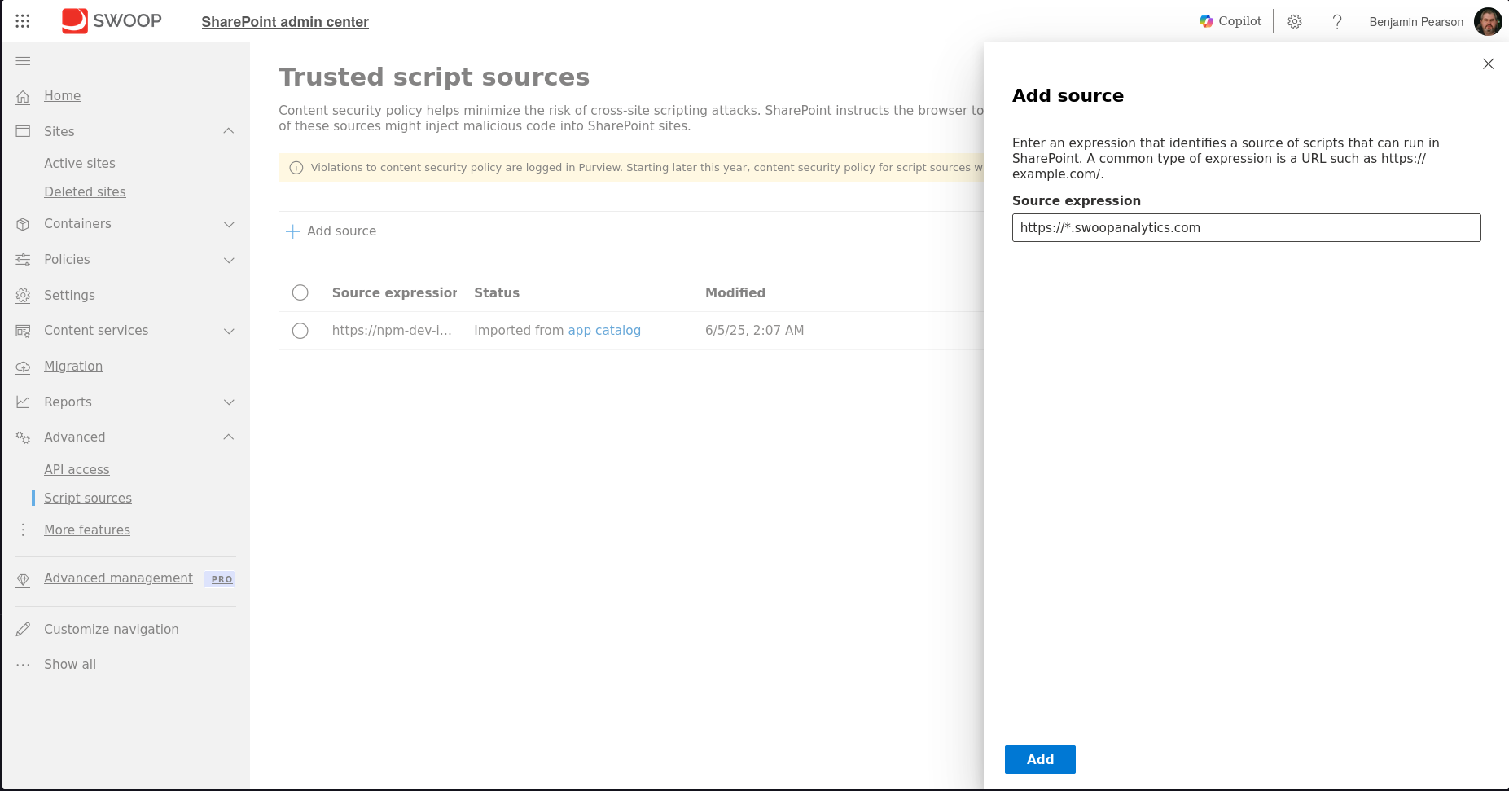Click Customize navigation
The height and width of the screenshot is (791, 1509).
(x=112, y=630)
